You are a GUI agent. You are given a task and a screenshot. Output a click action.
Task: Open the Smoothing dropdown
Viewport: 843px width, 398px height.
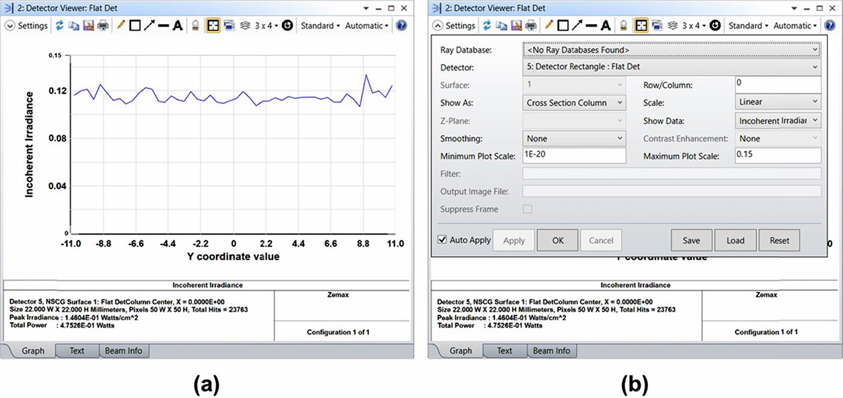(x=574, y=138)
